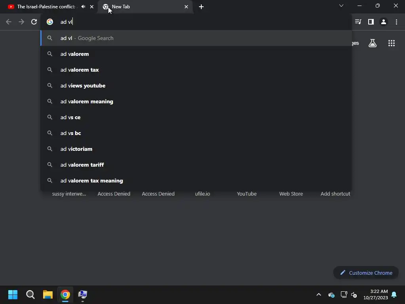This screenshot has width=405, height=304.
Task: Open the tab search chevron
Action: click(x=341, y=6)
